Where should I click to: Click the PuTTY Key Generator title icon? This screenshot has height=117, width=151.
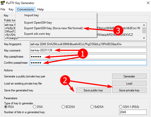3,3
